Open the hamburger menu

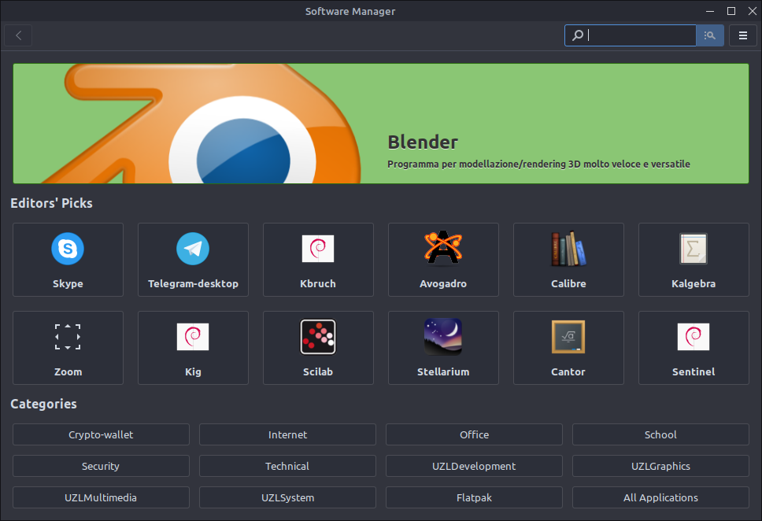(743, 35)
